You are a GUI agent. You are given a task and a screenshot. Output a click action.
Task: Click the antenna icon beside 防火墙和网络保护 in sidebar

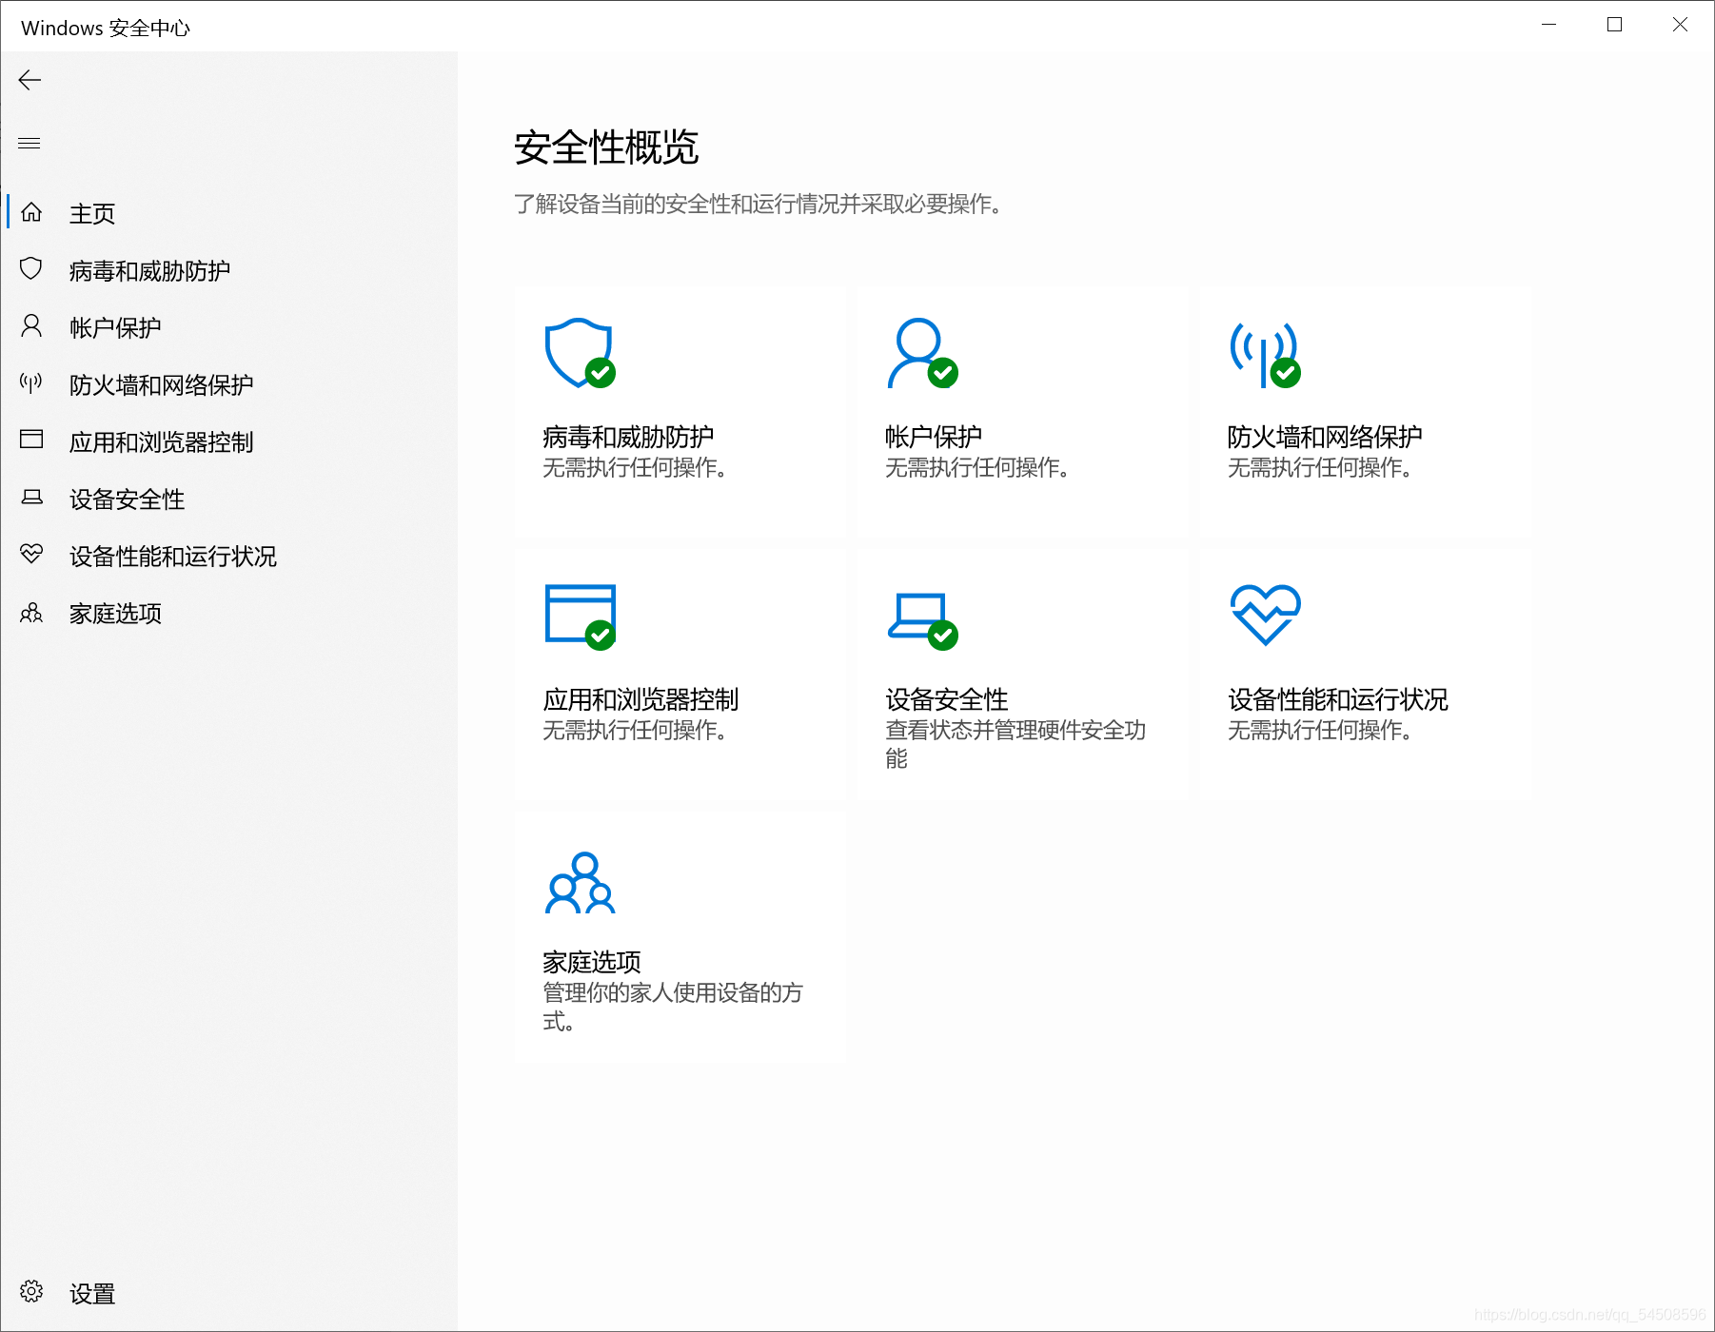(x=31, y=383)
